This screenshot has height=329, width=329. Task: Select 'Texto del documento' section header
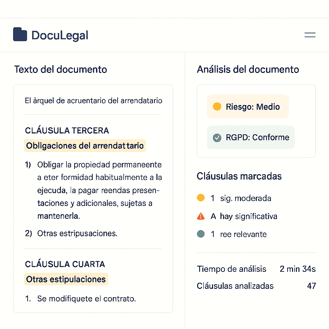tap(60, 69)
